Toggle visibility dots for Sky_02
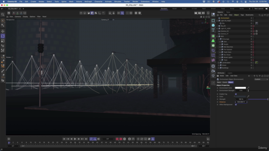 click(253, 26)
